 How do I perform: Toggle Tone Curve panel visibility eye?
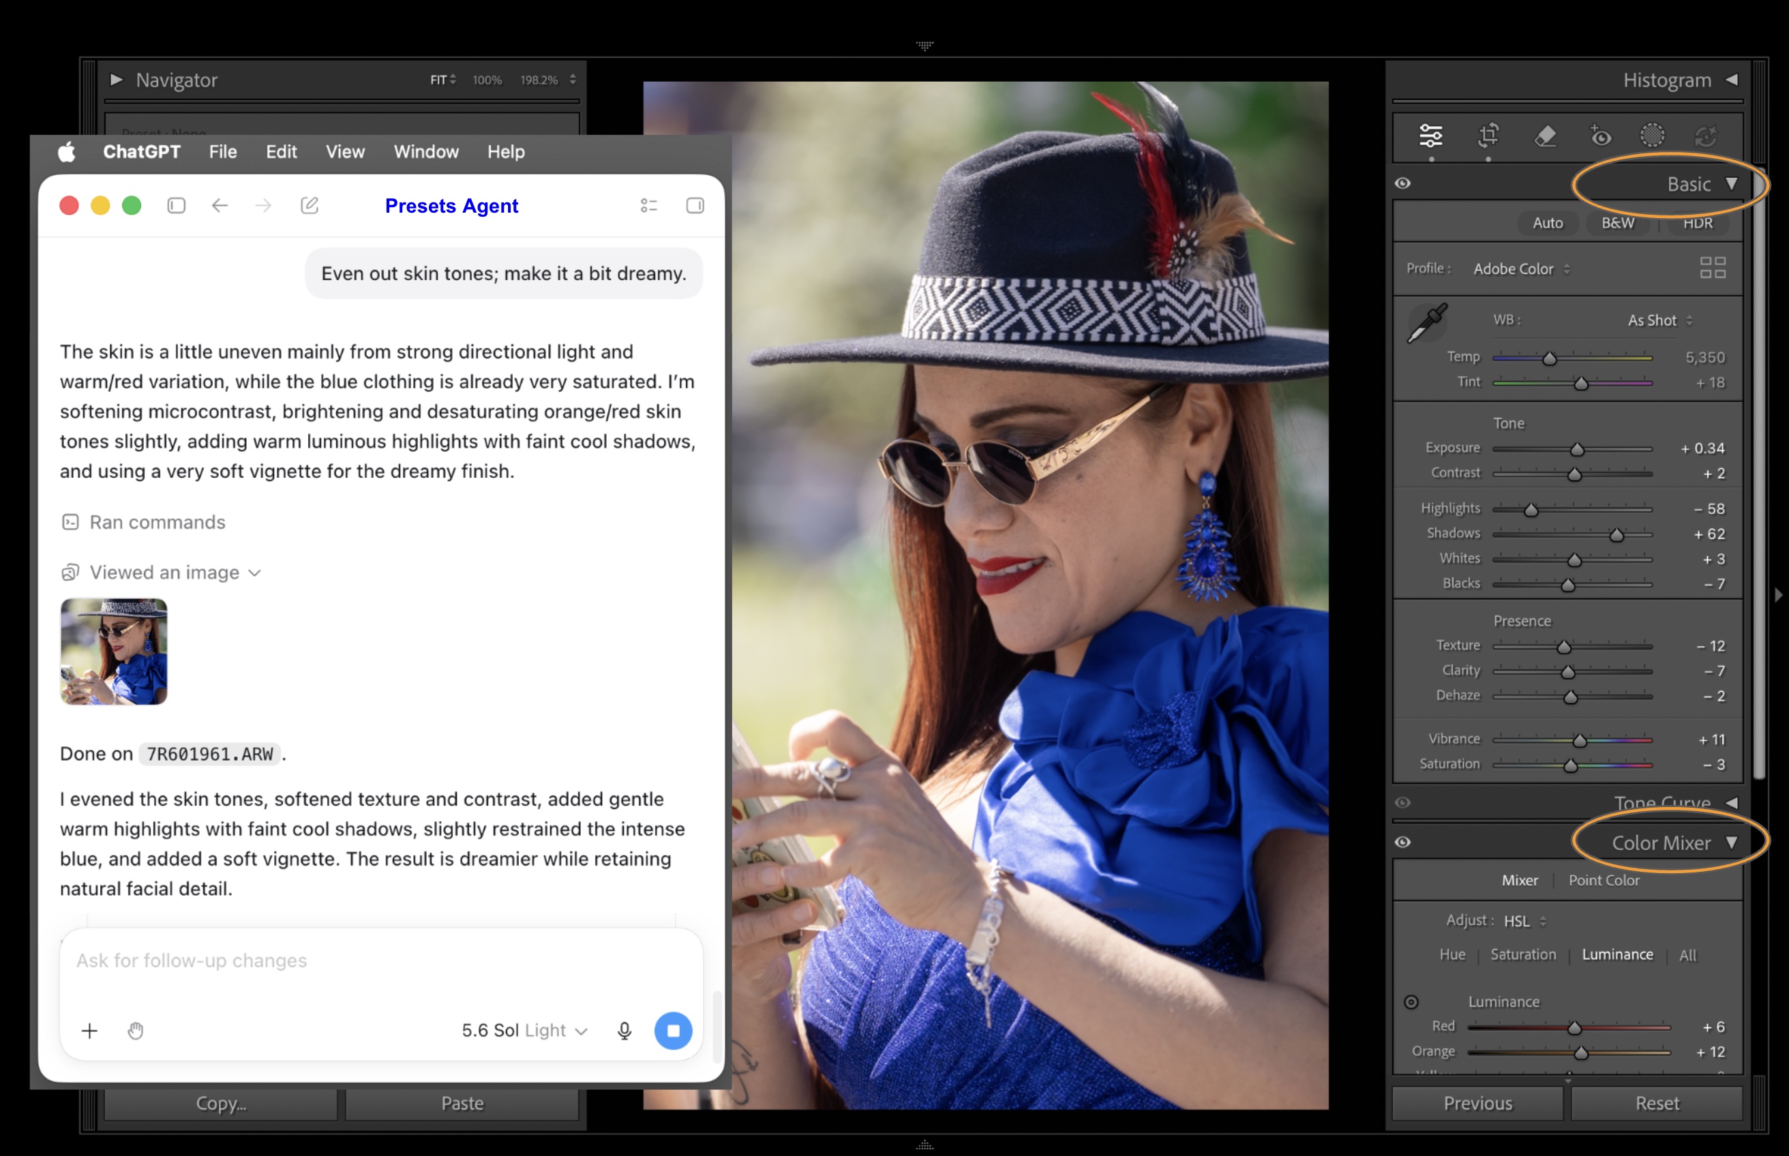[1402, 802]
